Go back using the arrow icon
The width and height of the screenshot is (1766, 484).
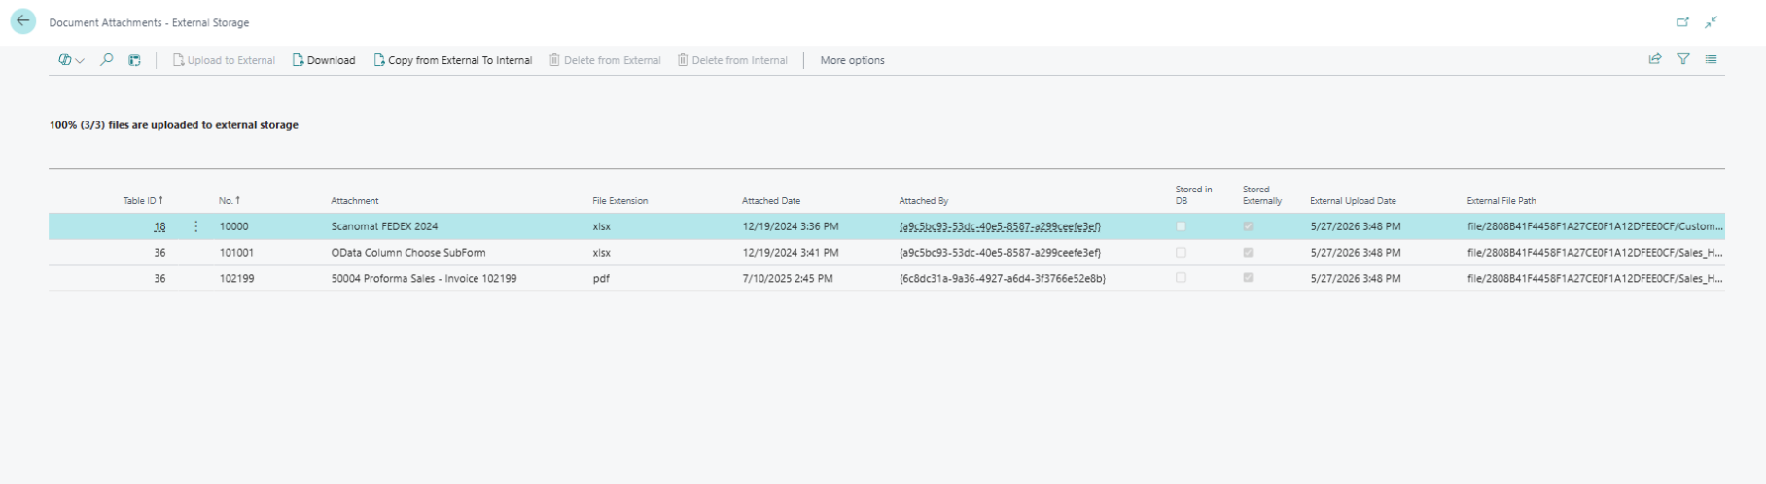coord(22,21)
